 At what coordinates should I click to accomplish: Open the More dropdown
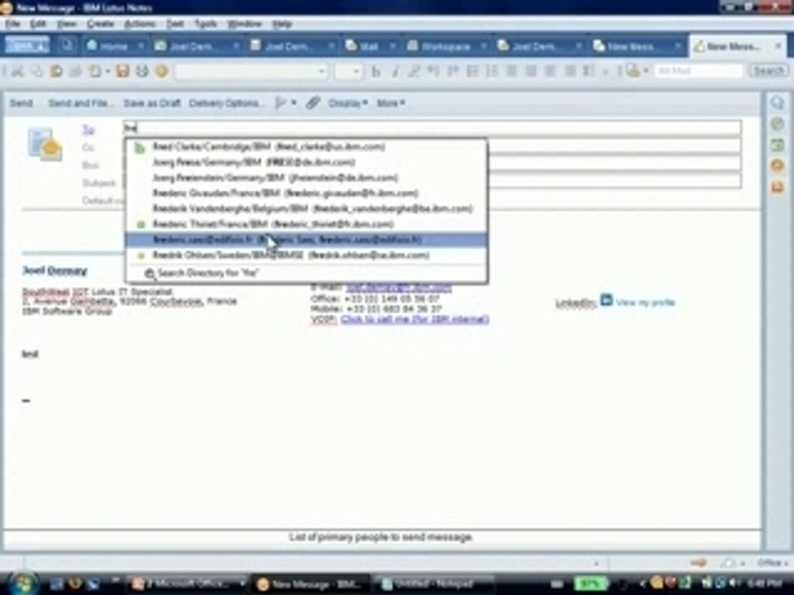tap(390, 103)
